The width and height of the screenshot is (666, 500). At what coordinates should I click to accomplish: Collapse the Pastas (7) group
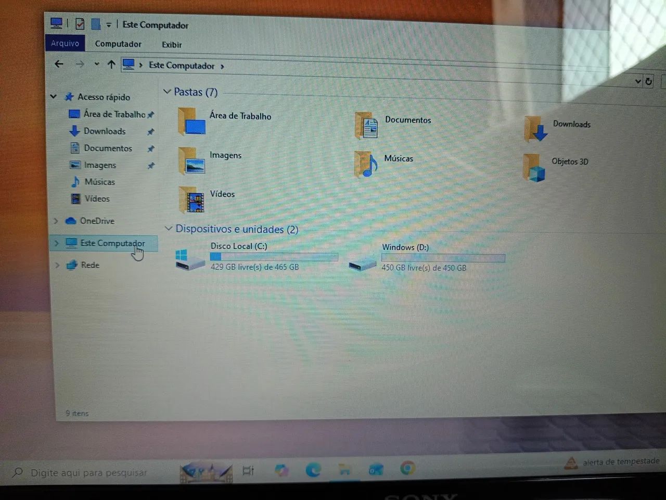tap(167, 92)
